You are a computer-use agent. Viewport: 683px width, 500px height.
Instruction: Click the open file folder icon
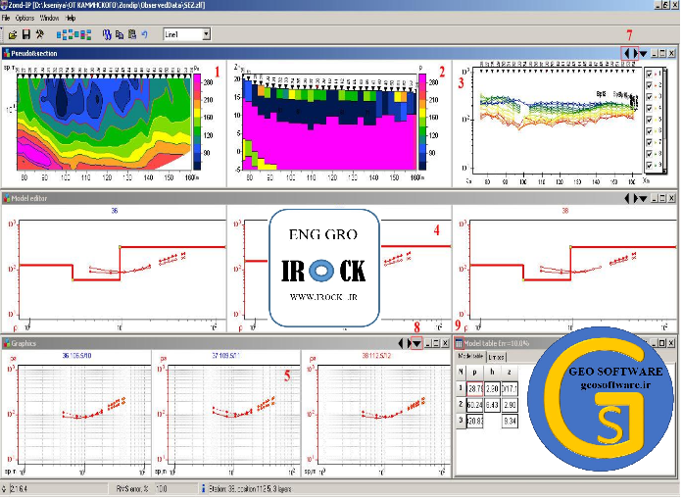[12, 34]
